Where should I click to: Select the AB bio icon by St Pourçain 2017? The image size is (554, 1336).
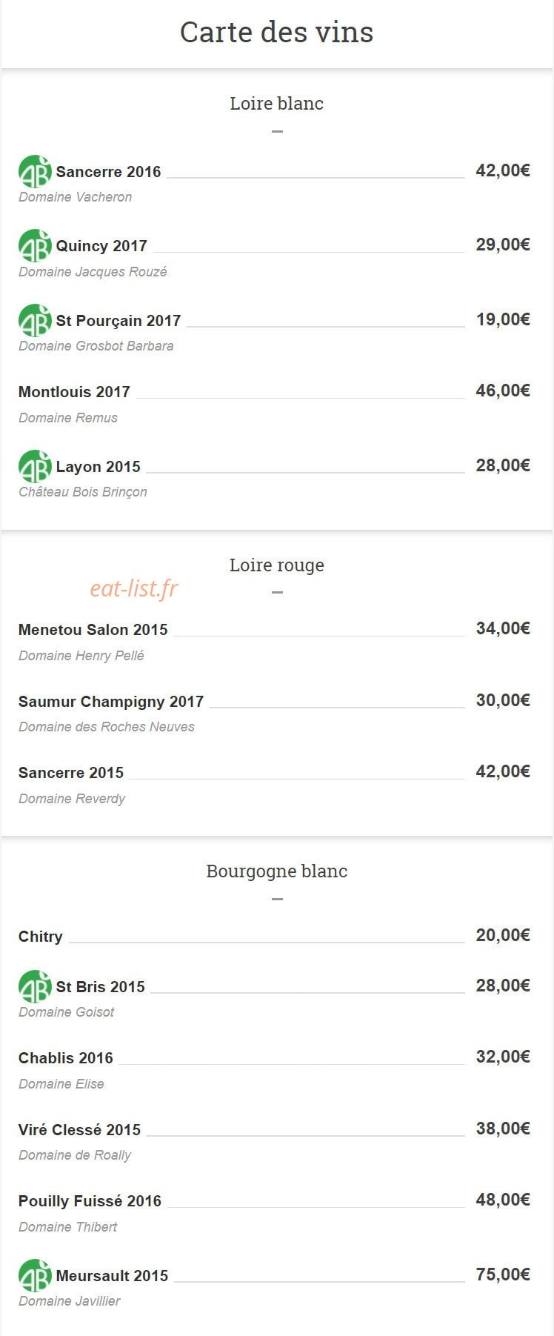(35, 320)
